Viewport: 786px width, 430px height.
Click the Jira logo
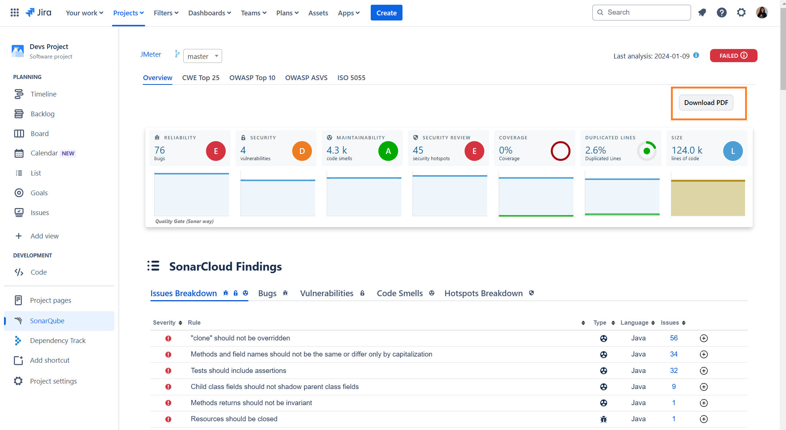click(38, 12)
